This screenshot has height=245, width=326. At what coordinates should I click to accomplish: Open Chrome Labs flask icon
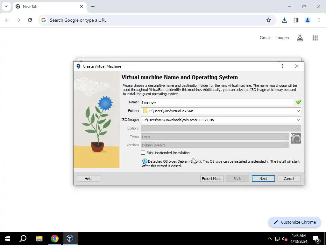coord(300,38)
